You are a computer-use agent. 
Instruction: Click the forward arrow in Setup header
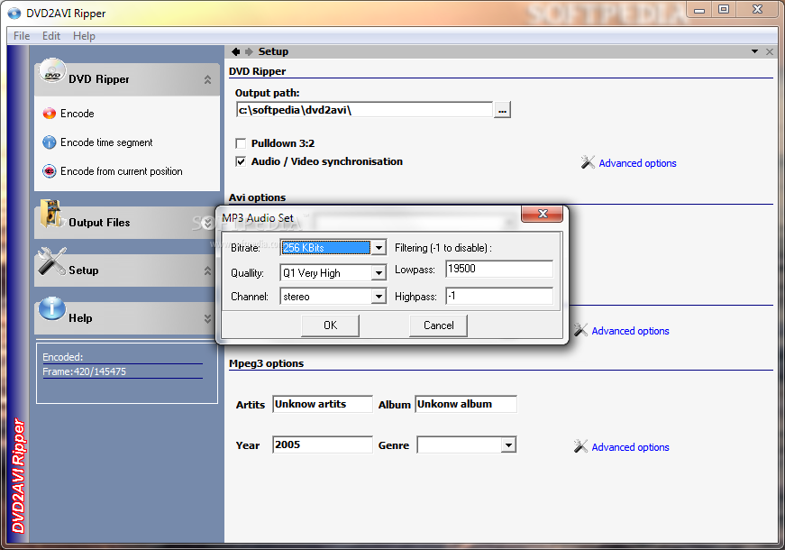[x=249, y=51]
